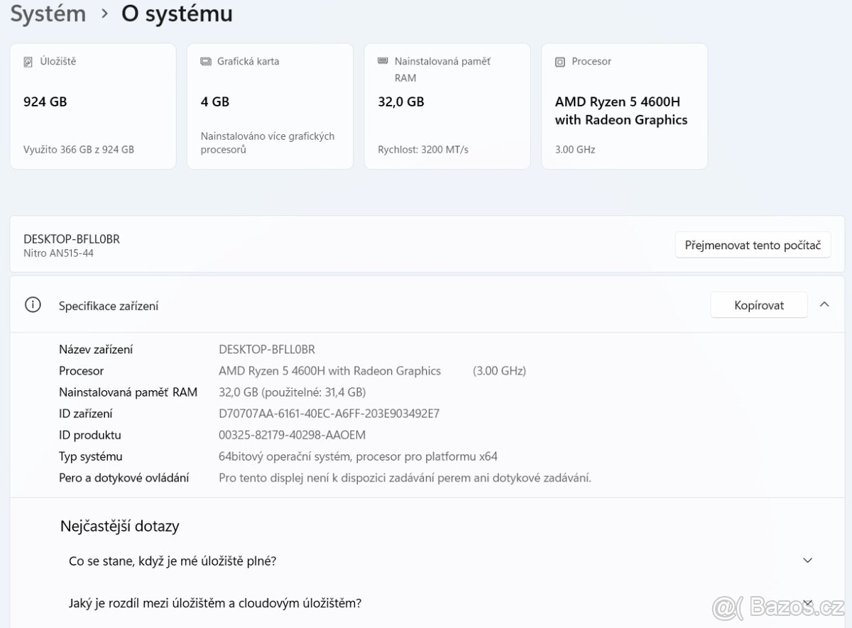This screenshot has height=628, width=852.
Task: Select the ID zařízení value
Action: pos(328,413)
